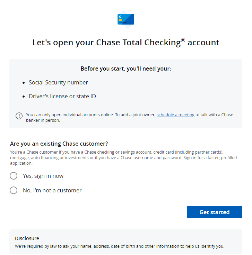Click the "No, I'm not a customer" label text
Image resolution: width=252 pixels, height=255 pixels.
[x=52, y=190]
